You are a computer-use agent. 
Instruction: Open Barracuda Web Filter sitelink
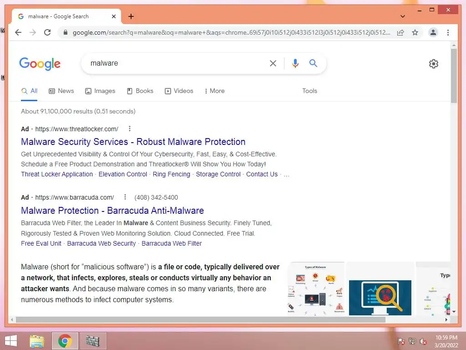172,243
